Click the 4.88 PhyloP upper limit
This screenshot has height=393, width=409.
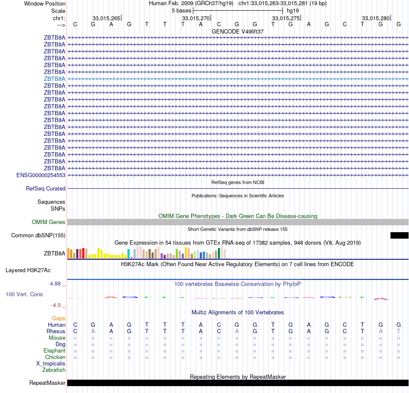pos(55,284)
